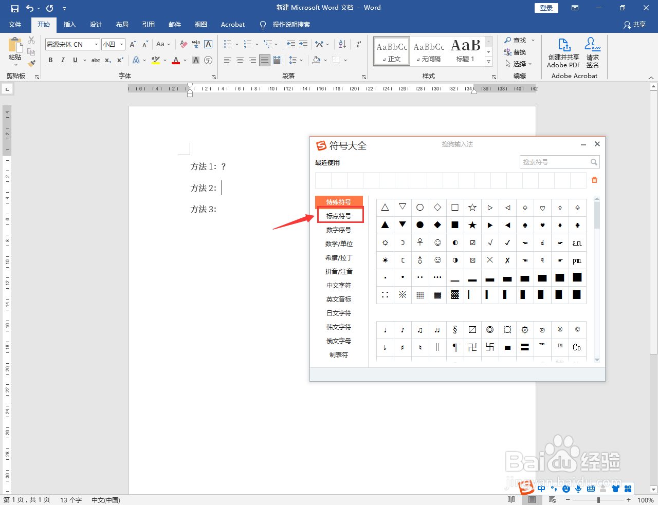Viewport: 658px width, 505px height.
Task: Switch to the 引用 References tab
Action: (x=148, y=25)
